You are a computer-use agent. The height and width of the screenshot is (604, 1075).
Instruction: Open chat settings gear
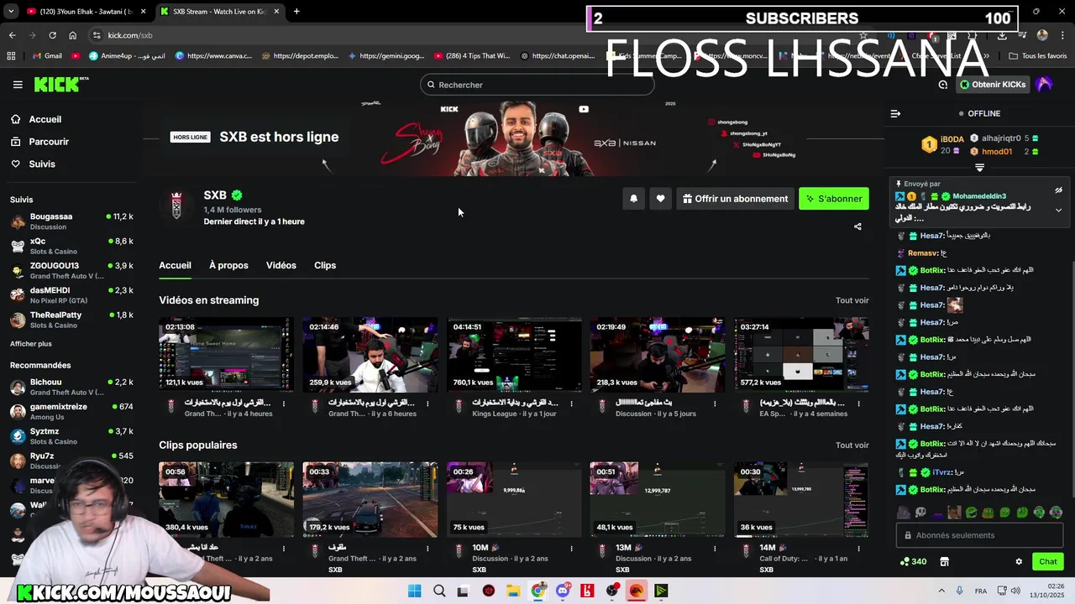tap(1019, 561)
